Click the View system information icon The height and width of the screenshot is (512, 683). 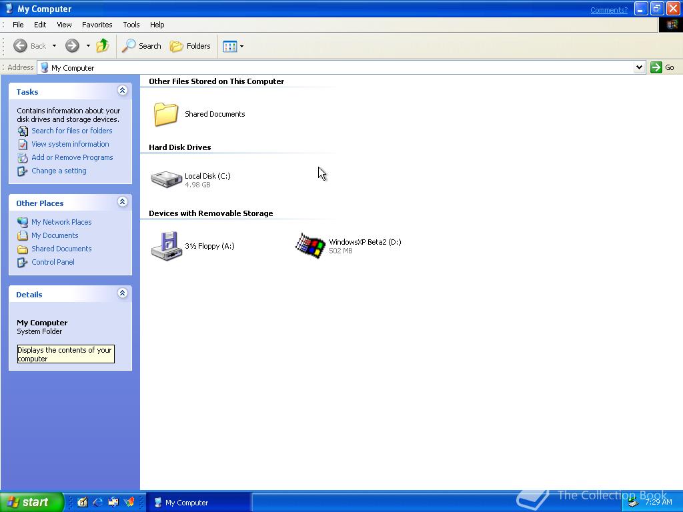pyautogui.click(x=23, y=144)
